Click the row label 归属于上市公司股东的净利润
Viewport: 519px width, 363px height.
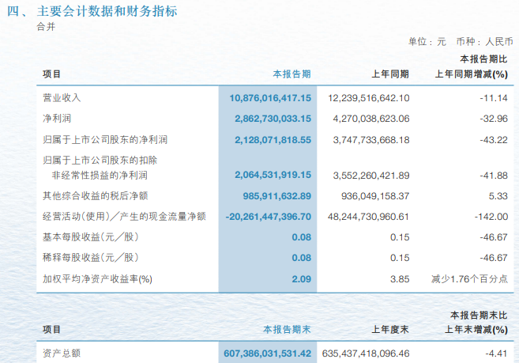click(105, 139)
